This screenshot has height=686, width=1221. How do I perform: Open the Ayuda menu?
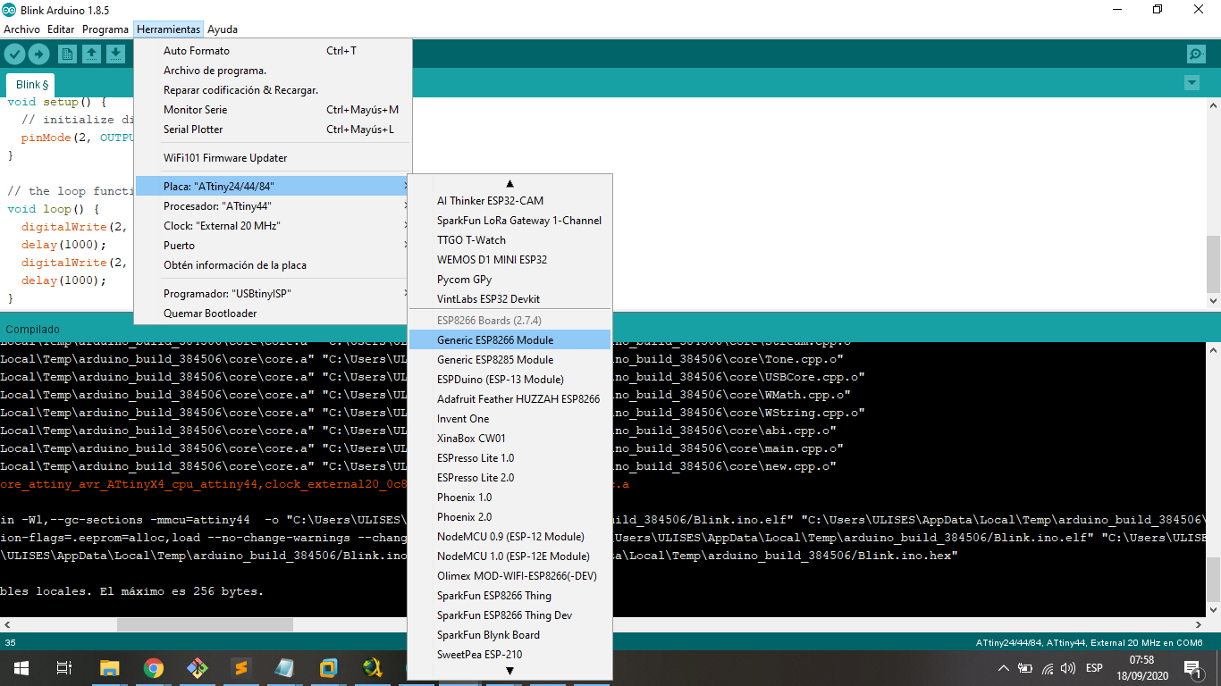[x=223, y=29]
